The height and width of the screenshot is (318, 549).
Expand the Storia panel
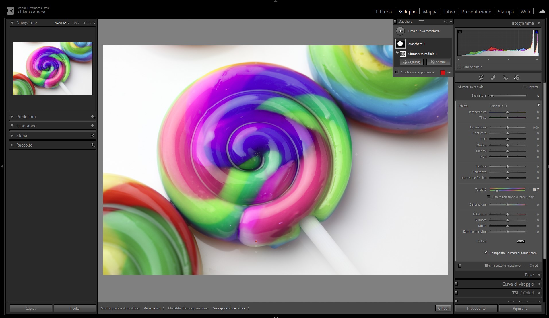coord(12,136)
